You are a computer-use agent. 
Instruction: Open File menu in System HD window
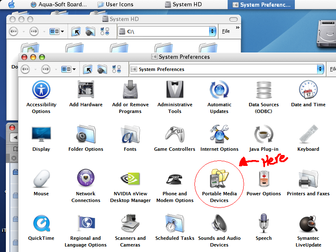pos(226,31)
